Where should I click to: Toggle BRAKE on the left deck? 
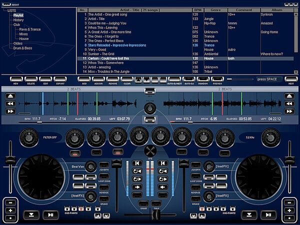(104, 199)
